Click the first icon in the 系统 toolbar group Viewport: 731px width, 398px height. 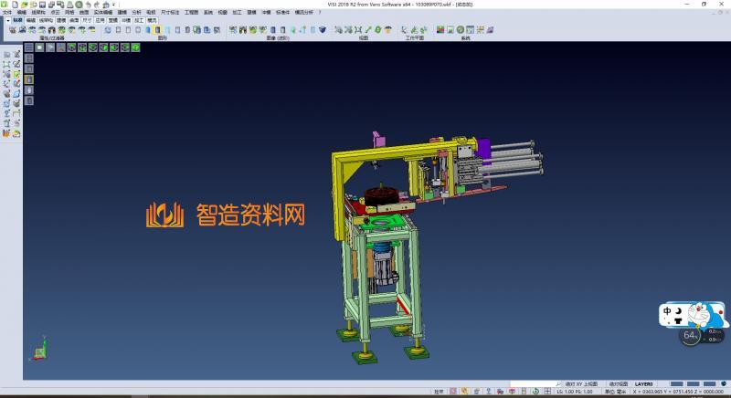click(440, 30)
